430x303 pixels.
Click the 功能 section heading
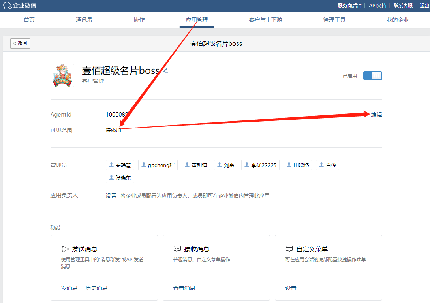pyautogui.click(x=55, y=227)
